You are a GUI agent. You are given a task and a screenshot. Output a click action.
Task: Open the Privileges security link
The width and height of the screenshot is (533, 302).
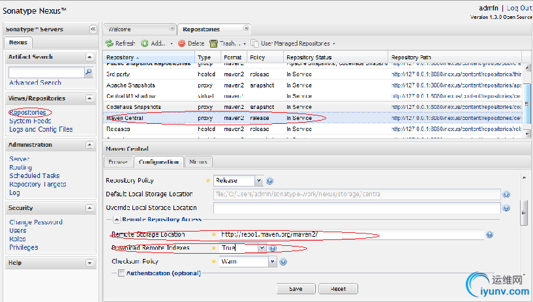click(x=23, y=247)
